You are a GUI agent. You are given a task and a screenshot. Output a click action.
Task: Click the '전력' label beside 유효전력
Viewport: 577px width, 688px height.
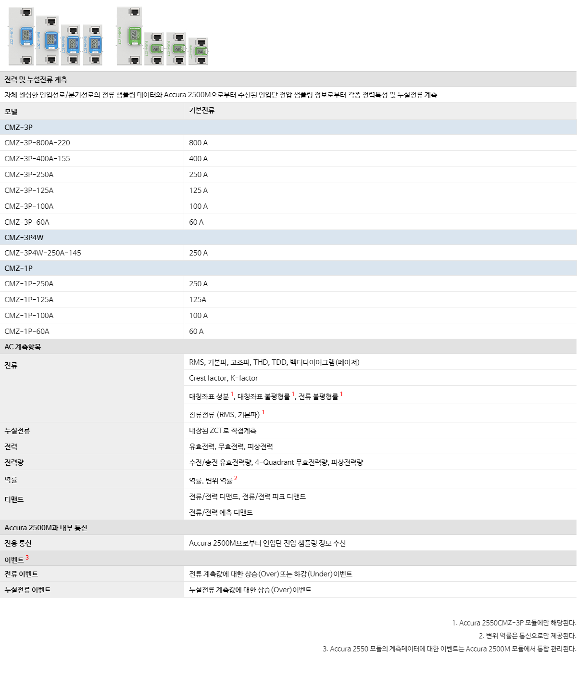click(x=11, y=446)
